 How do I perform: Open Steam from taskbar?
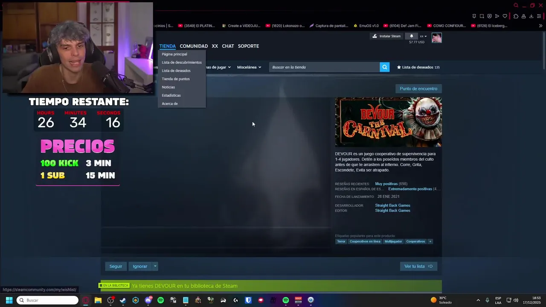point(123,300)
